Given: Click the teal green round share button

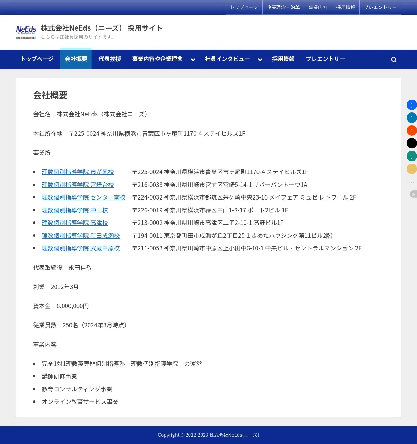Looking at the screenshot, I should (x=412, y=156).
